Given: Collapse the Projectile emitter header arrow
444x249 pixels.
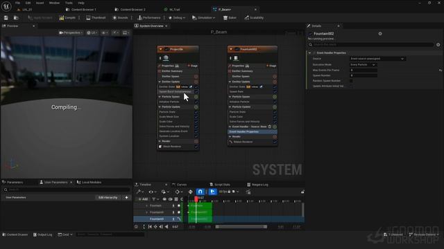Looking at the screenshot, I should 160,49.
